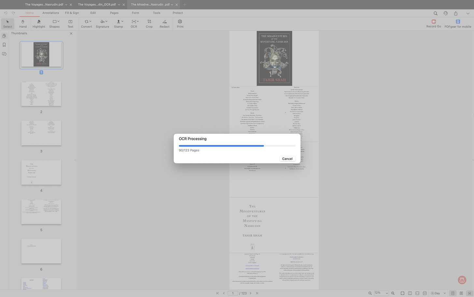This screenshot has width=474, height=297.
Task: Expand the Shapes dropdown arrow
Action: (x=58, y=22)
